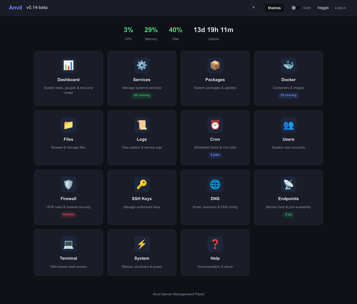This screenshot has width=357, height=304.
Task: Click the System lightning bolt icon
Action: click(x=141, y=244)
